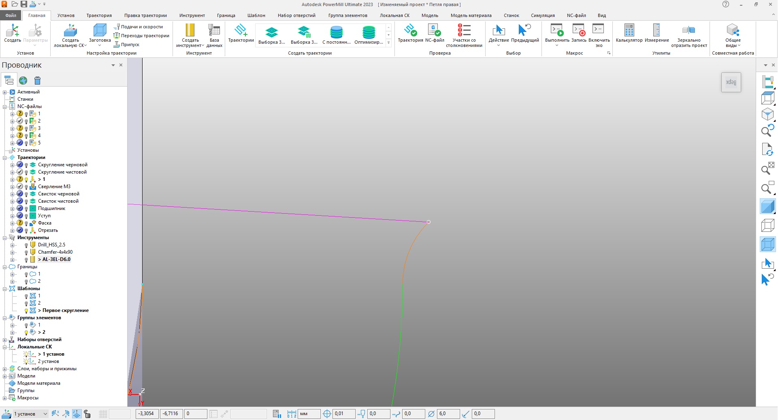Select the Оптимизир. strategy icon

369,32
